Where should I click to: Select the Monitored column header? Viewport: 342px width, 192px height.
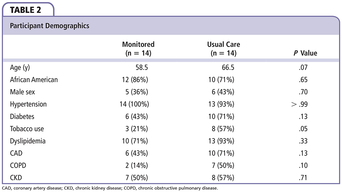[138, 49]
